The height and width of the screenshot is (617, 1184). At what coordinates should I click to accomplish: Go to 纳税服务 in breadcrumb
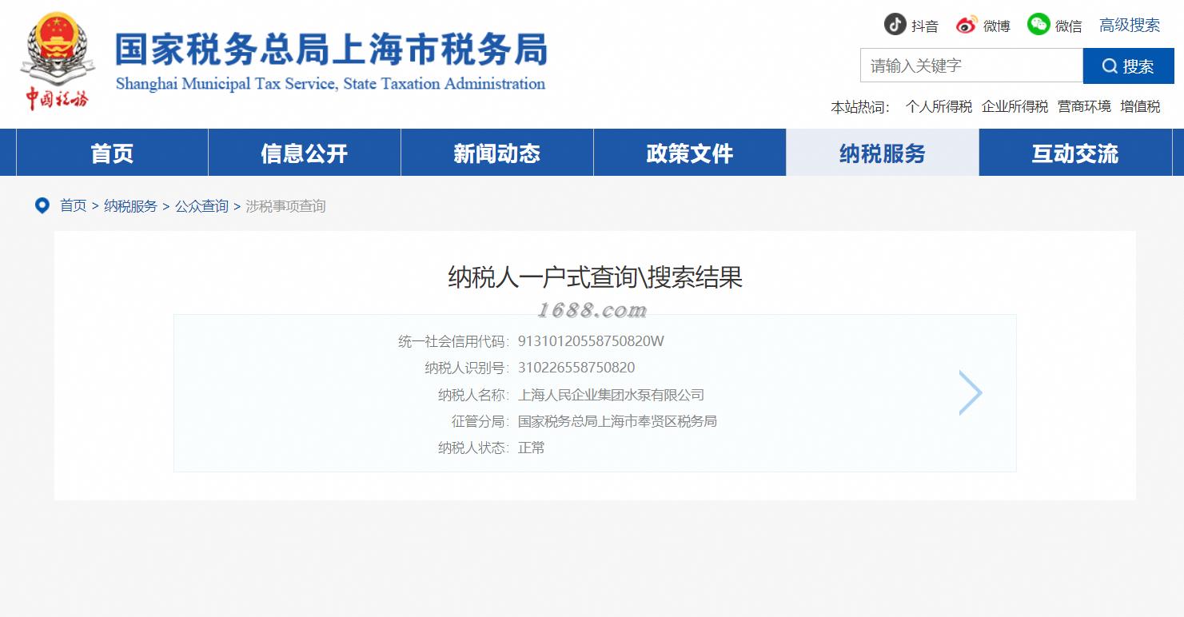click(130, 206)
